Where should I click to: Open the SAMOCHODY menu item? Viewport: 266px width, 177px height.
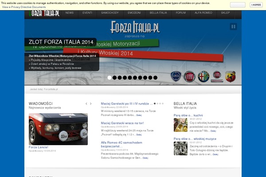(x=110, y=13)
